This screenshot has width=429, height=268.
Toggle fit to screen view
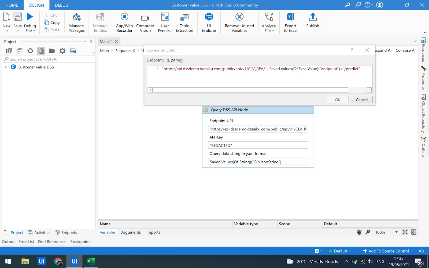point(405,232)
